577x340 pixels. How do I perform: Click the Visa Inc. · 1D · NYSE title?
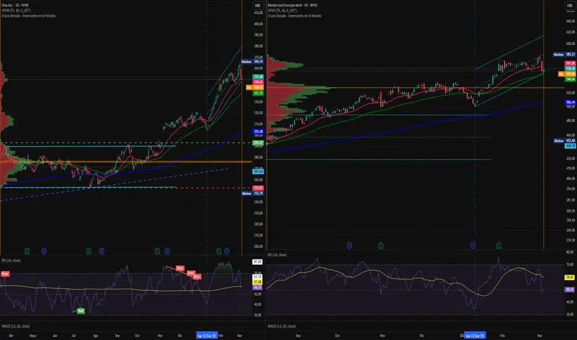pos(15,5)
